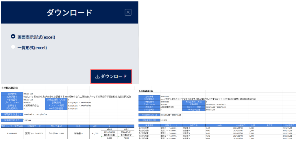Click the 金額 column header
Image resolution: width=296 pixels, height=141 pixels.
(x=253, y=125)
